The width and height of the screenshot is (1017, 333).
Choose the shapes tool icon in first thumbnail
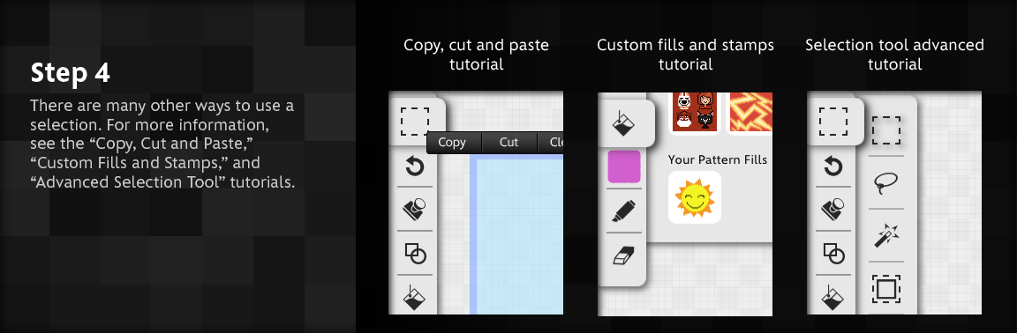414,253
